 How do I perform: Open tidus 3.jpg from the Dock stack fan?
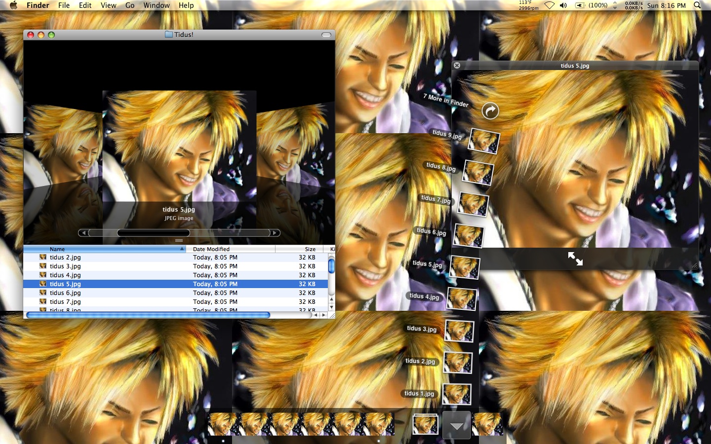click(459, 331)
